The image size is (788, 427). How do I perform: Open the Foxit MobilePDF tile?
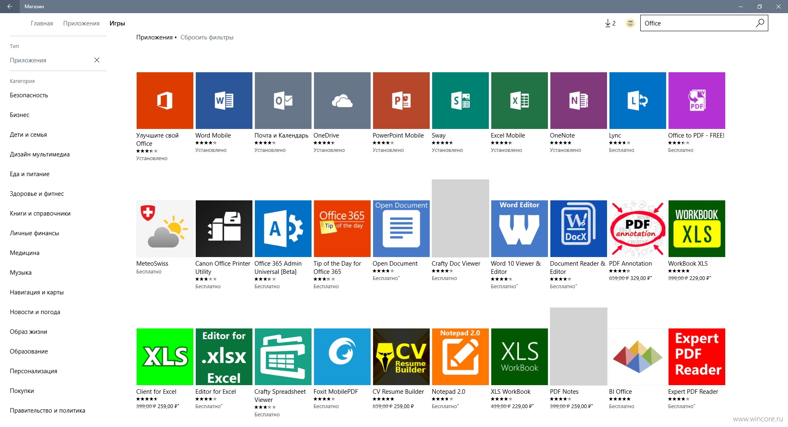click(342, 357)
